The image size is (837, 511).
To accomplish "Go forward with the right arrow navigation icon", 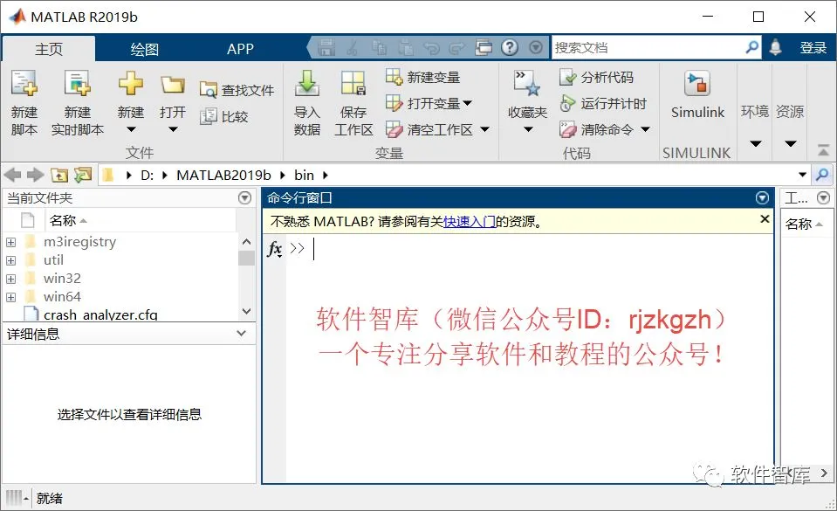I will (35, 175).
